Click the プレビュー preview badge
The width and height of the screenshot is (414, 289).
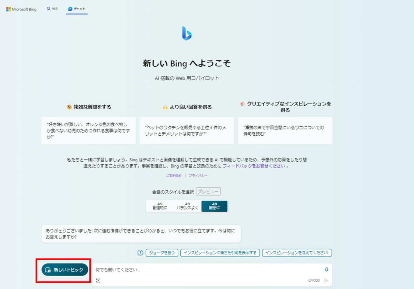click(x=208, y=191)
